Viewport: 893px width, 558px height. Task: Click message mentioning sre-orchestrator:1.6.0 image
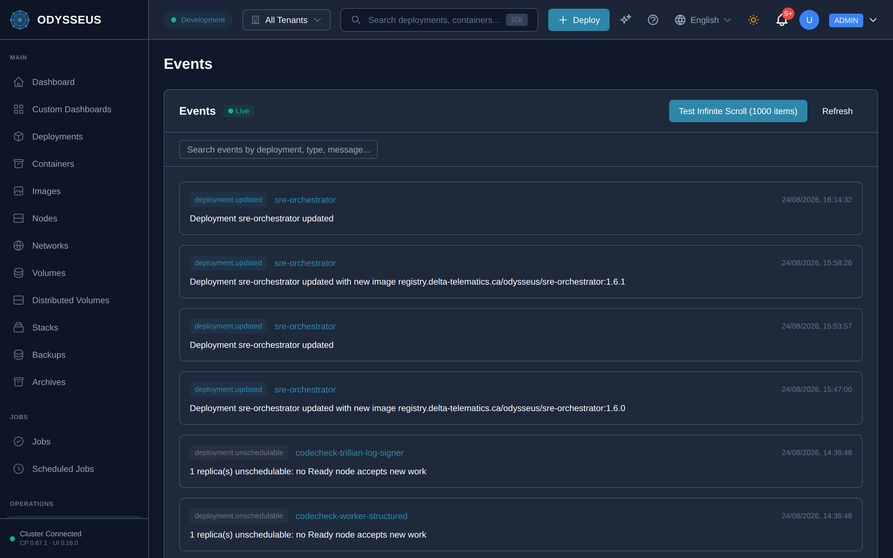407,408
